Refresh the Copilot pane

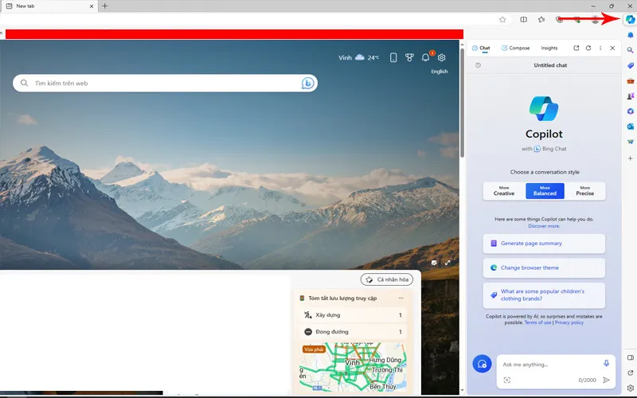588,49
